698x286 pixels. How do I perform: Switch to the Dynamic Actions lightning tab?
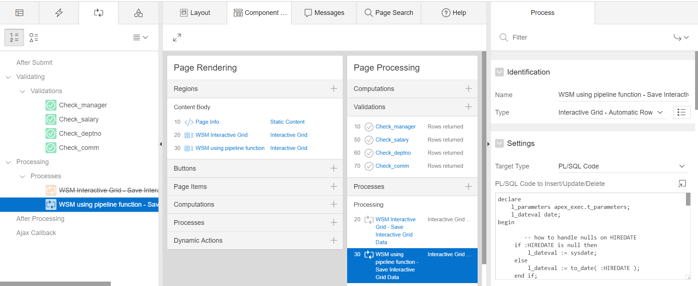pos(59,13)
